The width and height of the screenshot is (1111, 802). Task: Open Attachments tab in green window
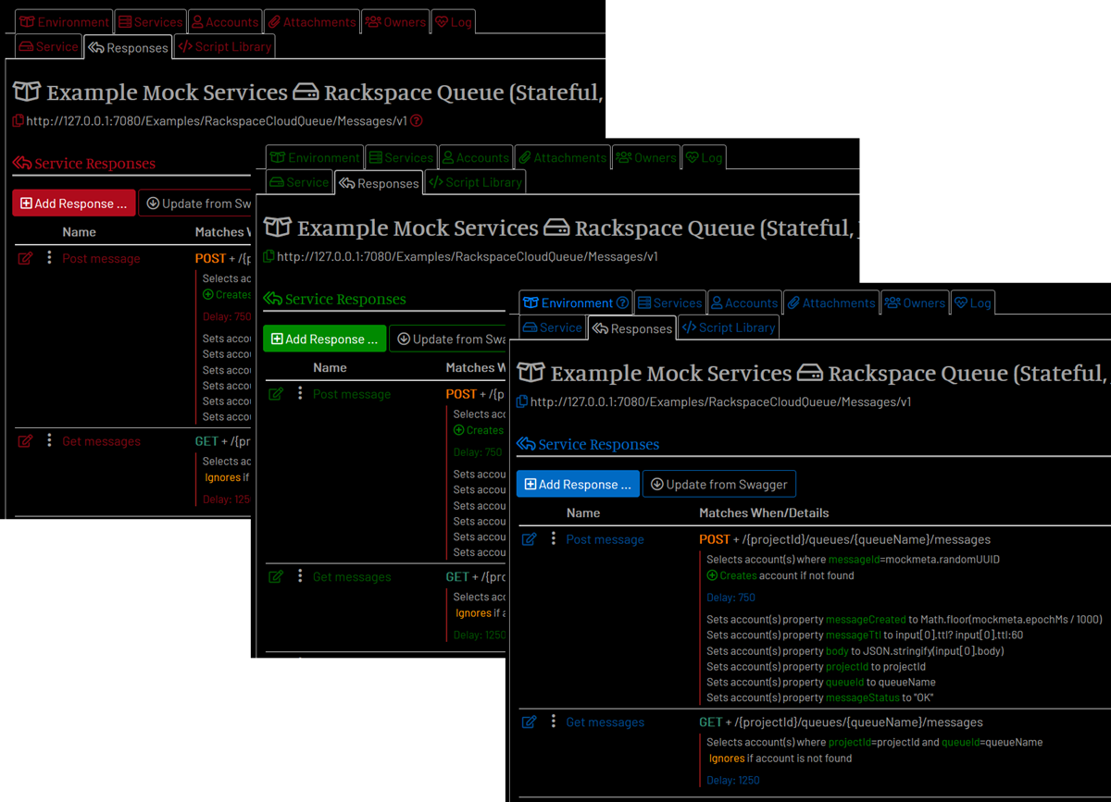[x=562, y=157]
